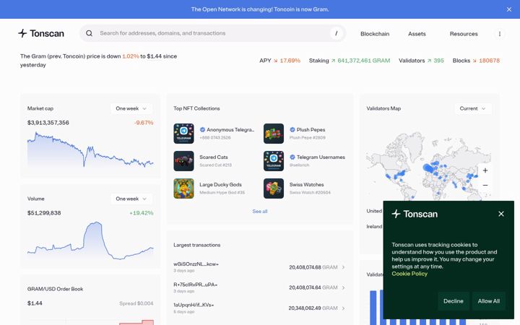520x325 pixels.
Task: Click the validators world map
Action: pyautogui.click(x=428, y=166)
